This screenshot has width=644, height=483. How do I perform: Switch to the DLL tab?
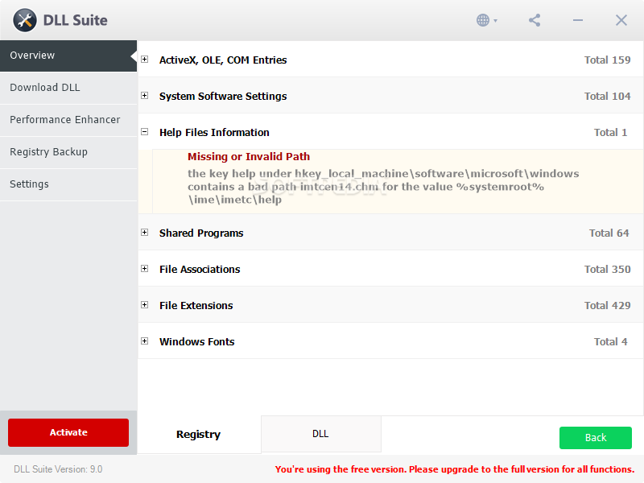coord(320,434)
